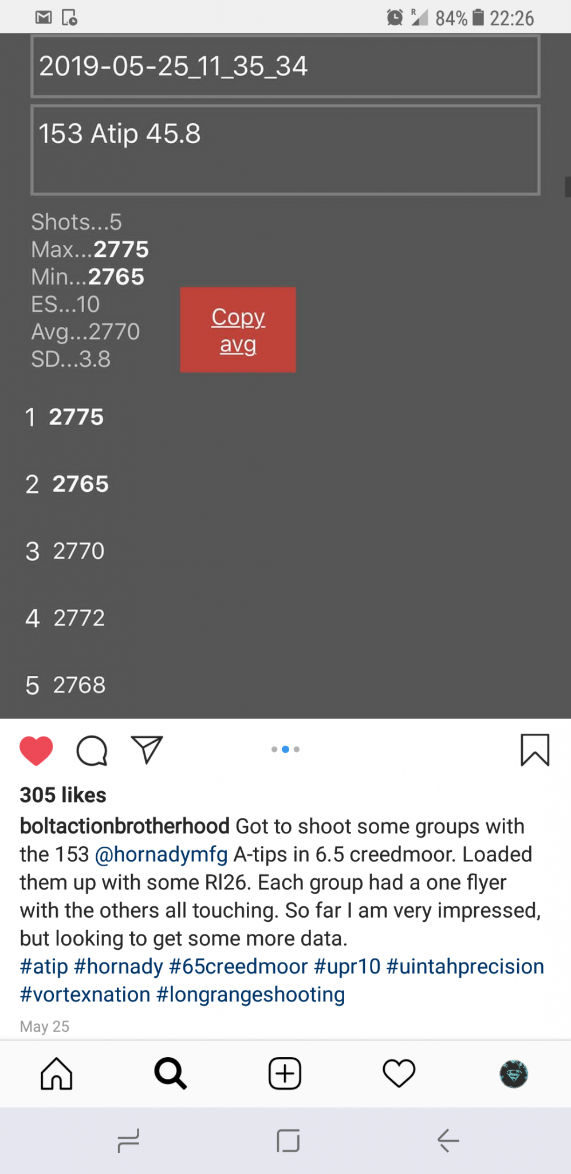The image size is (571, 1174).
Task: Select the 2019-05-25_11_35_34 title field
Action: [285, 66]
